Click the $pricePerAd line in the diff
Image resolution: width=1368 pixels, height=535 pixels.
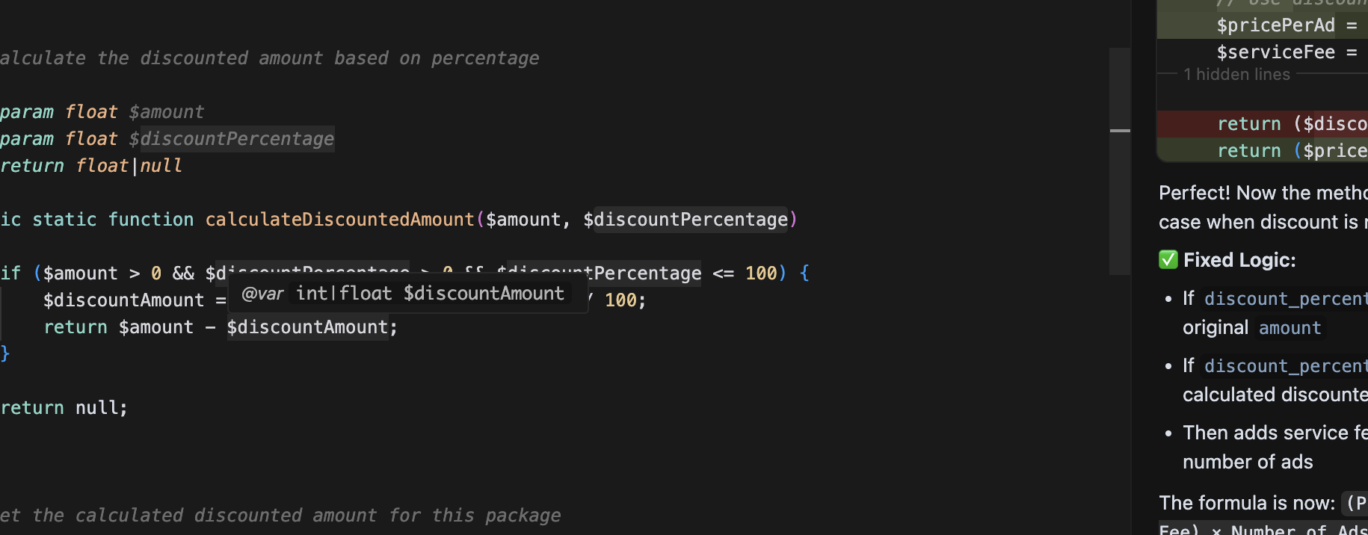pos(1263,25)
